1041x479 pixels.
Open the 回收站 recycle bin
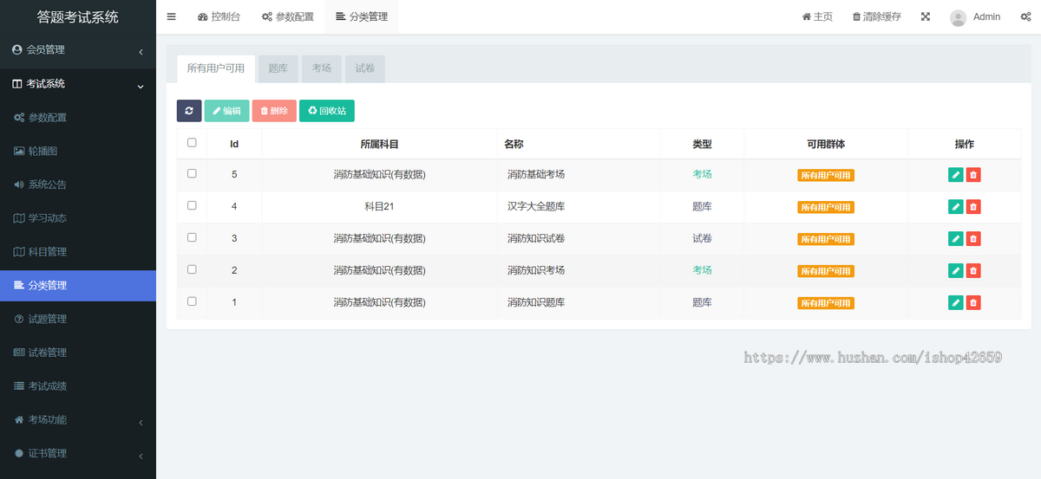pos(327,111)
